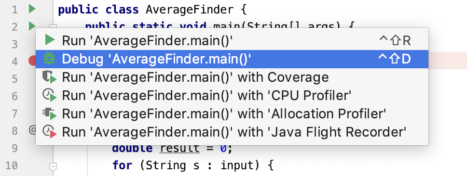Click the underlined 'result' variable on line 9

pos(179,148)
